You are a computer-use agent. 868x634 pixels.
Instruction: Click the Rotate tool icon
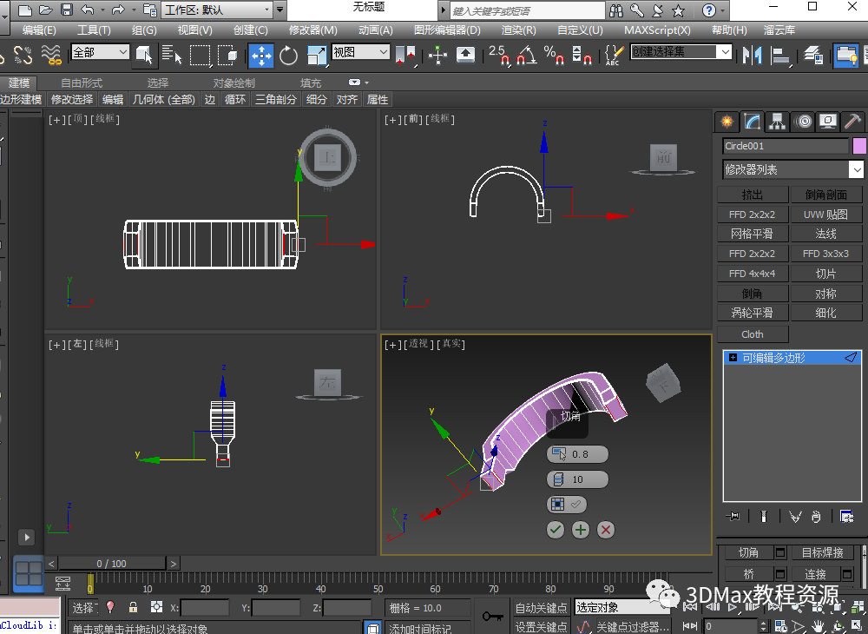point(289,56)
